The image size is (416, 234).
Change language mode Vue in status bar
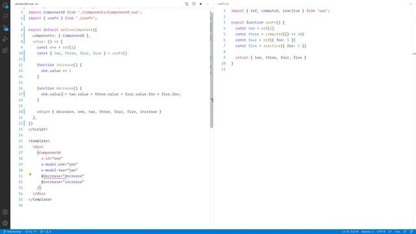pyautogui.click(x=397, y=231)
